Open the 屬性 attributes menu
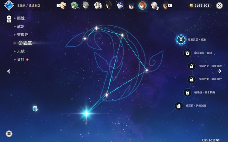Screen dimensions: 228x142 click(21, 18)
